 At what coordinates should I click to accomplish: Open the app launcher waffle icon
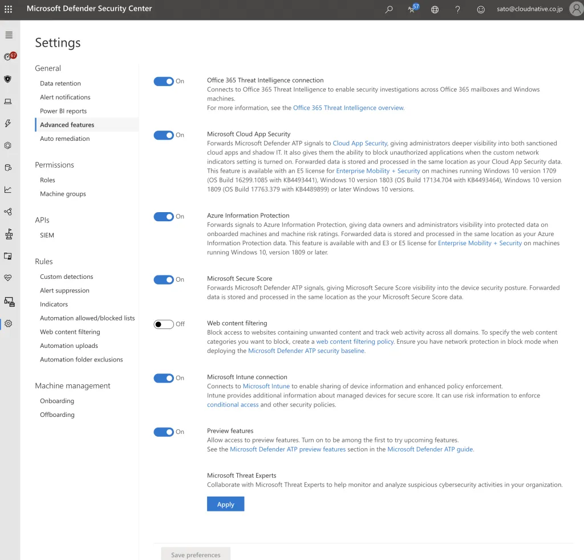pos(9,9)
